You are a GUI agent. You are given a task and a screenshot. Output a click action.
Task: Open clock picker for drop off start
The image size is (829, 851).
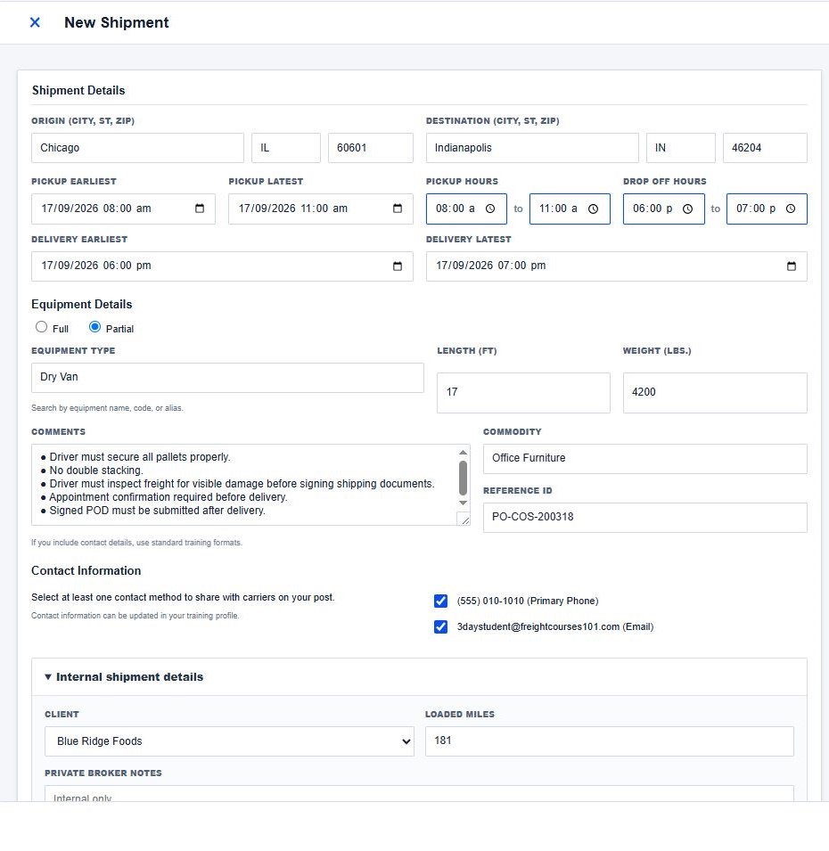(x=688, y=209)
